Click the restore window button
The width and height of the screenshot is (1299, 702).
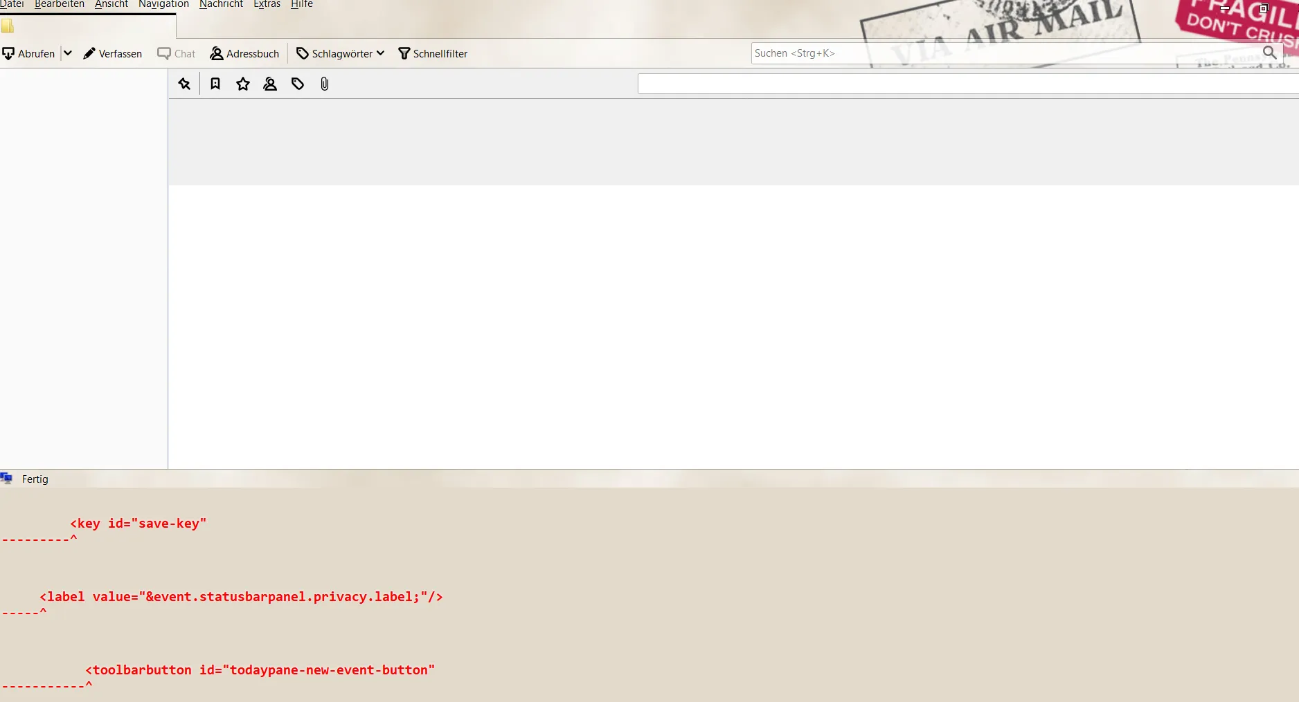(x=1264, y=8)
